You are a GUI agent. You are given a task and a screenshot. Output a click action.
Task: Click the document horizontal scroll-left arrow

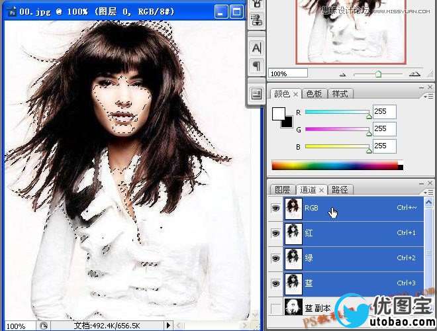point(178,326)
